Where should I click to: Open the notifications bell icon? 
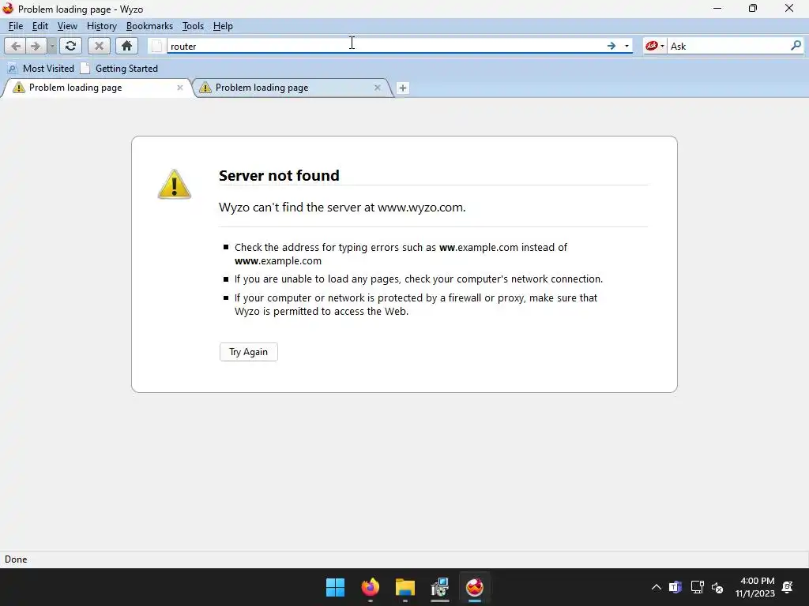click(x=788, y=587)
